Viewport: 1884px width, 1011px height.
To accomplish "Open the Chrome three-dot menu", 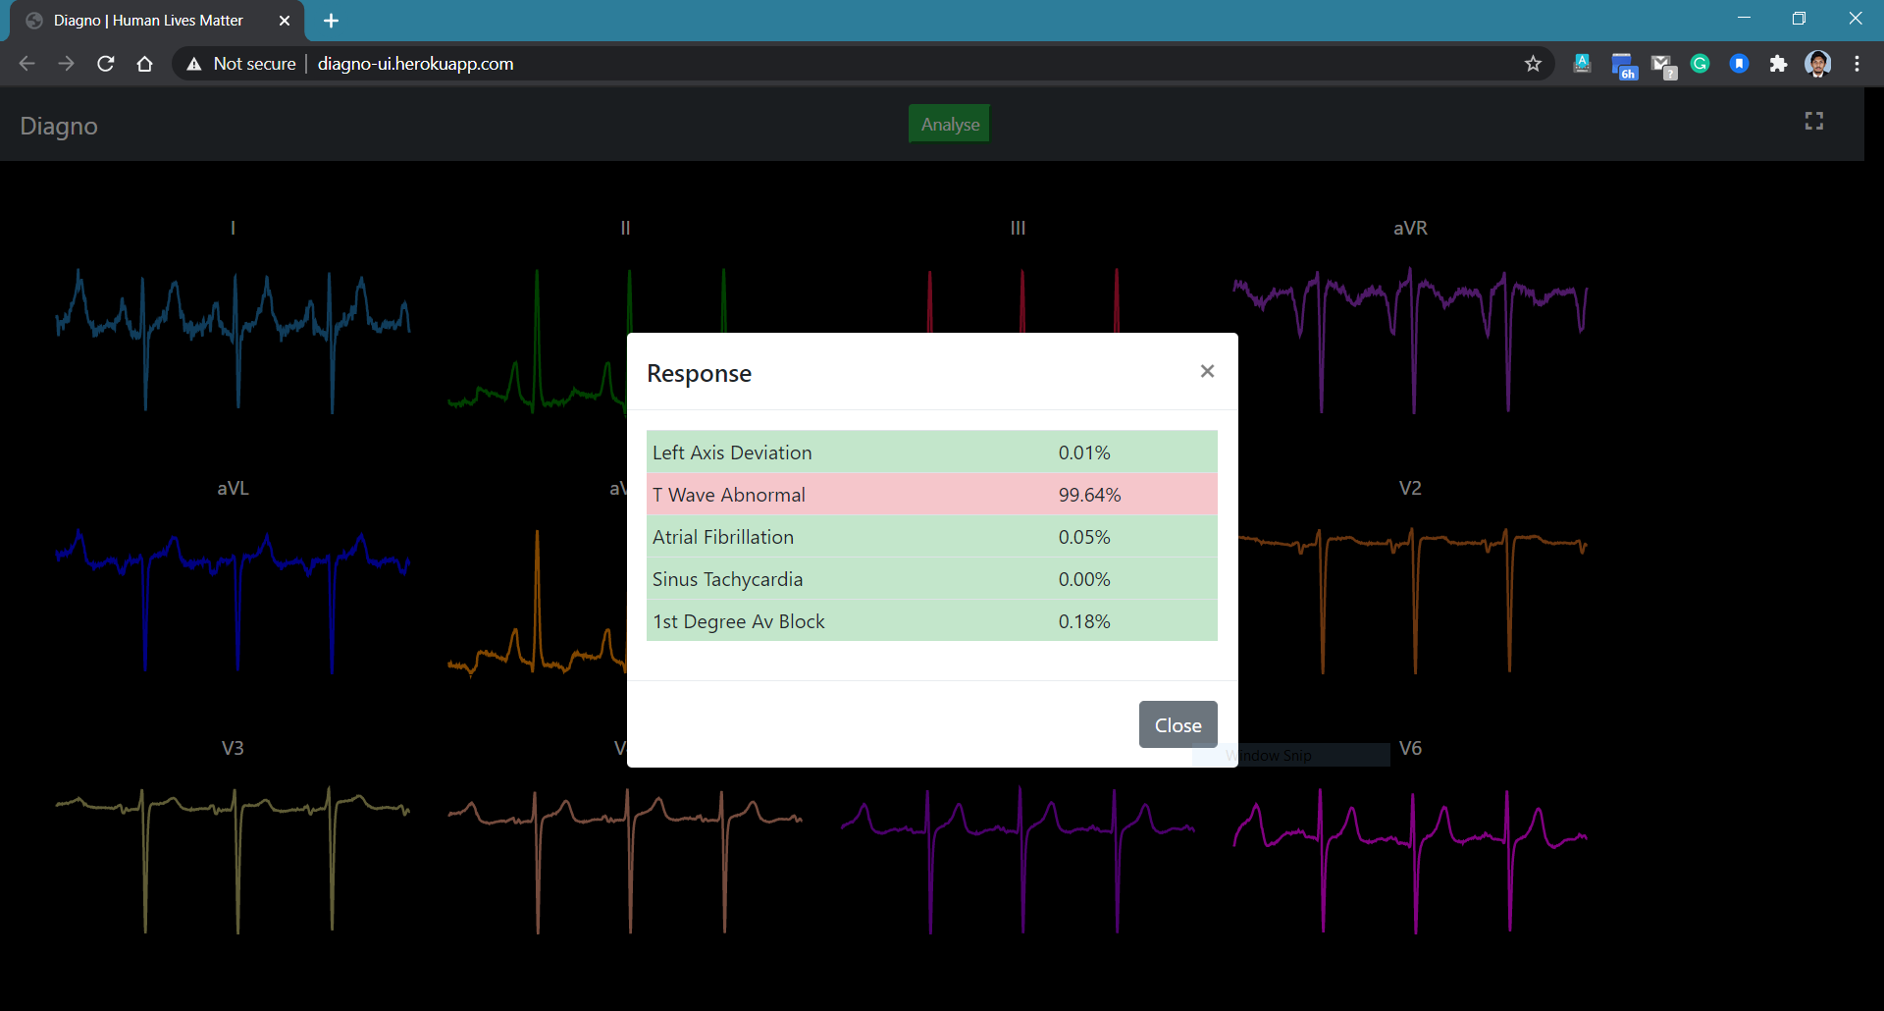I will point(1857,64).
